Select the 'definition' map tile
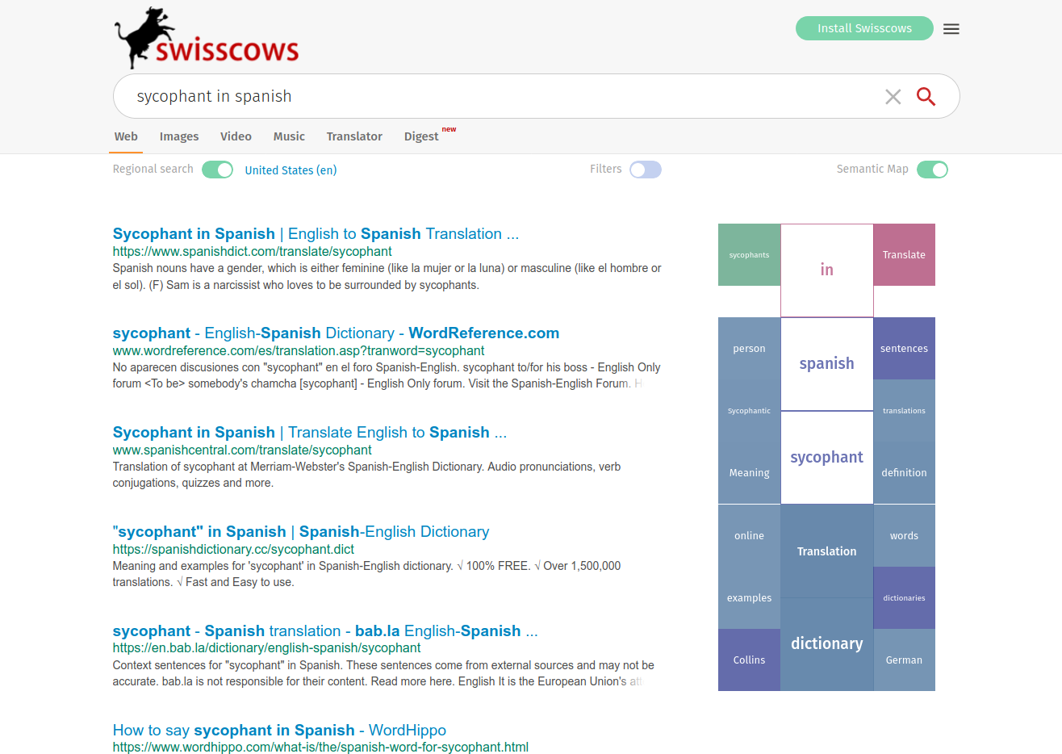This screenshot has width=1062, height=754. click(904, 473)
